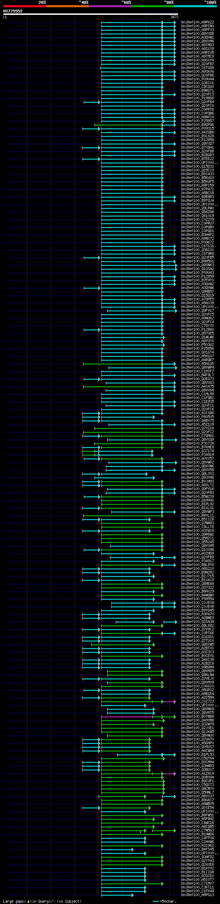Select the UniRef100_Q7NN83 label
Viewport: 220px width, 904px height.
click(198, 523)
